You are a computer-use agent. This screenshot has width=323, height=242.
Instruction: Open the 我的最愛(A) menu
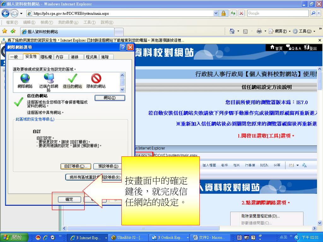68,22
